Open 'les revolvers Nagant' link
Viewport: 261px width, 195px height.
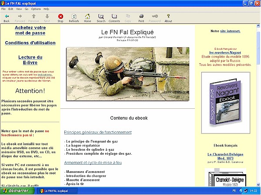click(x=225, y=52)
